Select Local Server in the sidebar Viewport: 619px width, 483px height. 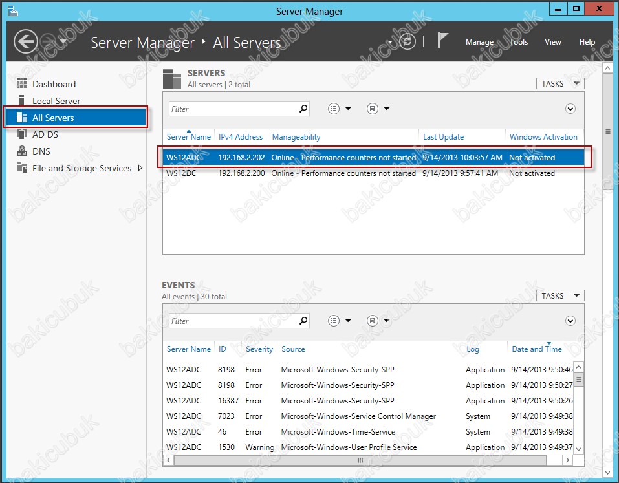[x=75, y=101]
